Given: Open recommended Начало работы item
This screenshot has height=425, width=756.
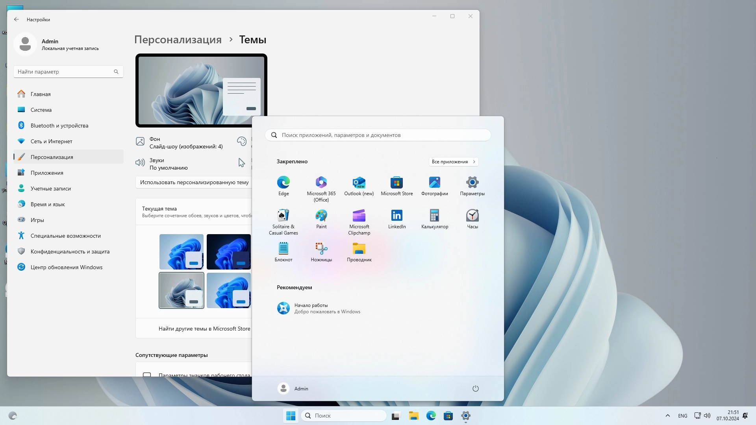Looking at the screenshot, I should (x=318, y=308).
